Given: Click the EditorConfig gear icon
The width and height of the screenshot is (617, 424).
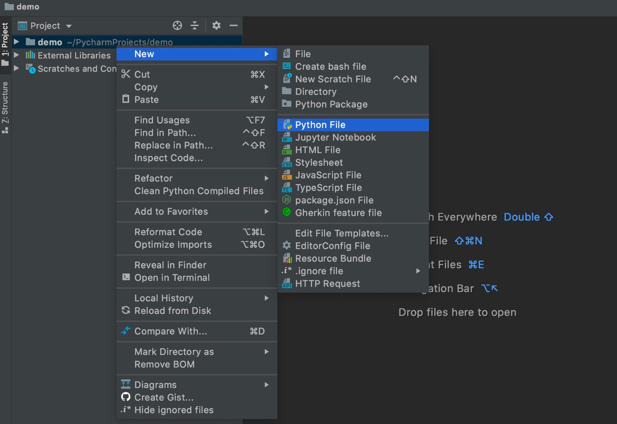Looking at the screenshot, I should click(287, 245).
